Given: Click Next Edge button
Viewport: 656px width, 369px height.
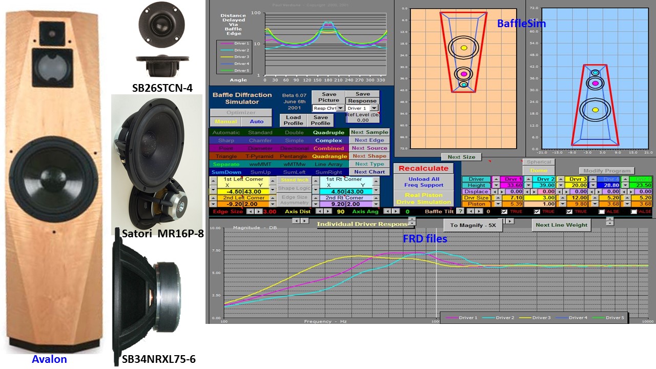Looking at the screenshot, I should 369,140.
